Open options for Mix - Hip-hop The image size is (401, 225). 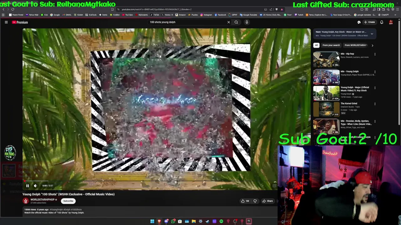pos(375,54)
